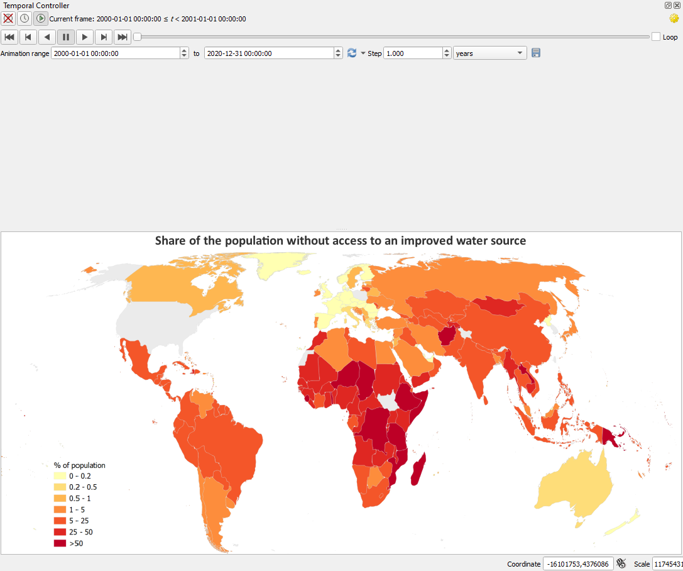Play the animation forward
Image resolution: width=683 pixels, height=571 pixels.
pyautogui.click(x=85, y=36)
